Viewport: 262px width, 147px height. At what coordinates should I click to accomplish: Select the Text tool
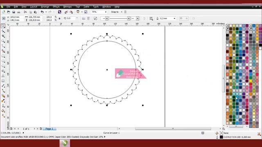pyautogui.click(x=3, y=76)
